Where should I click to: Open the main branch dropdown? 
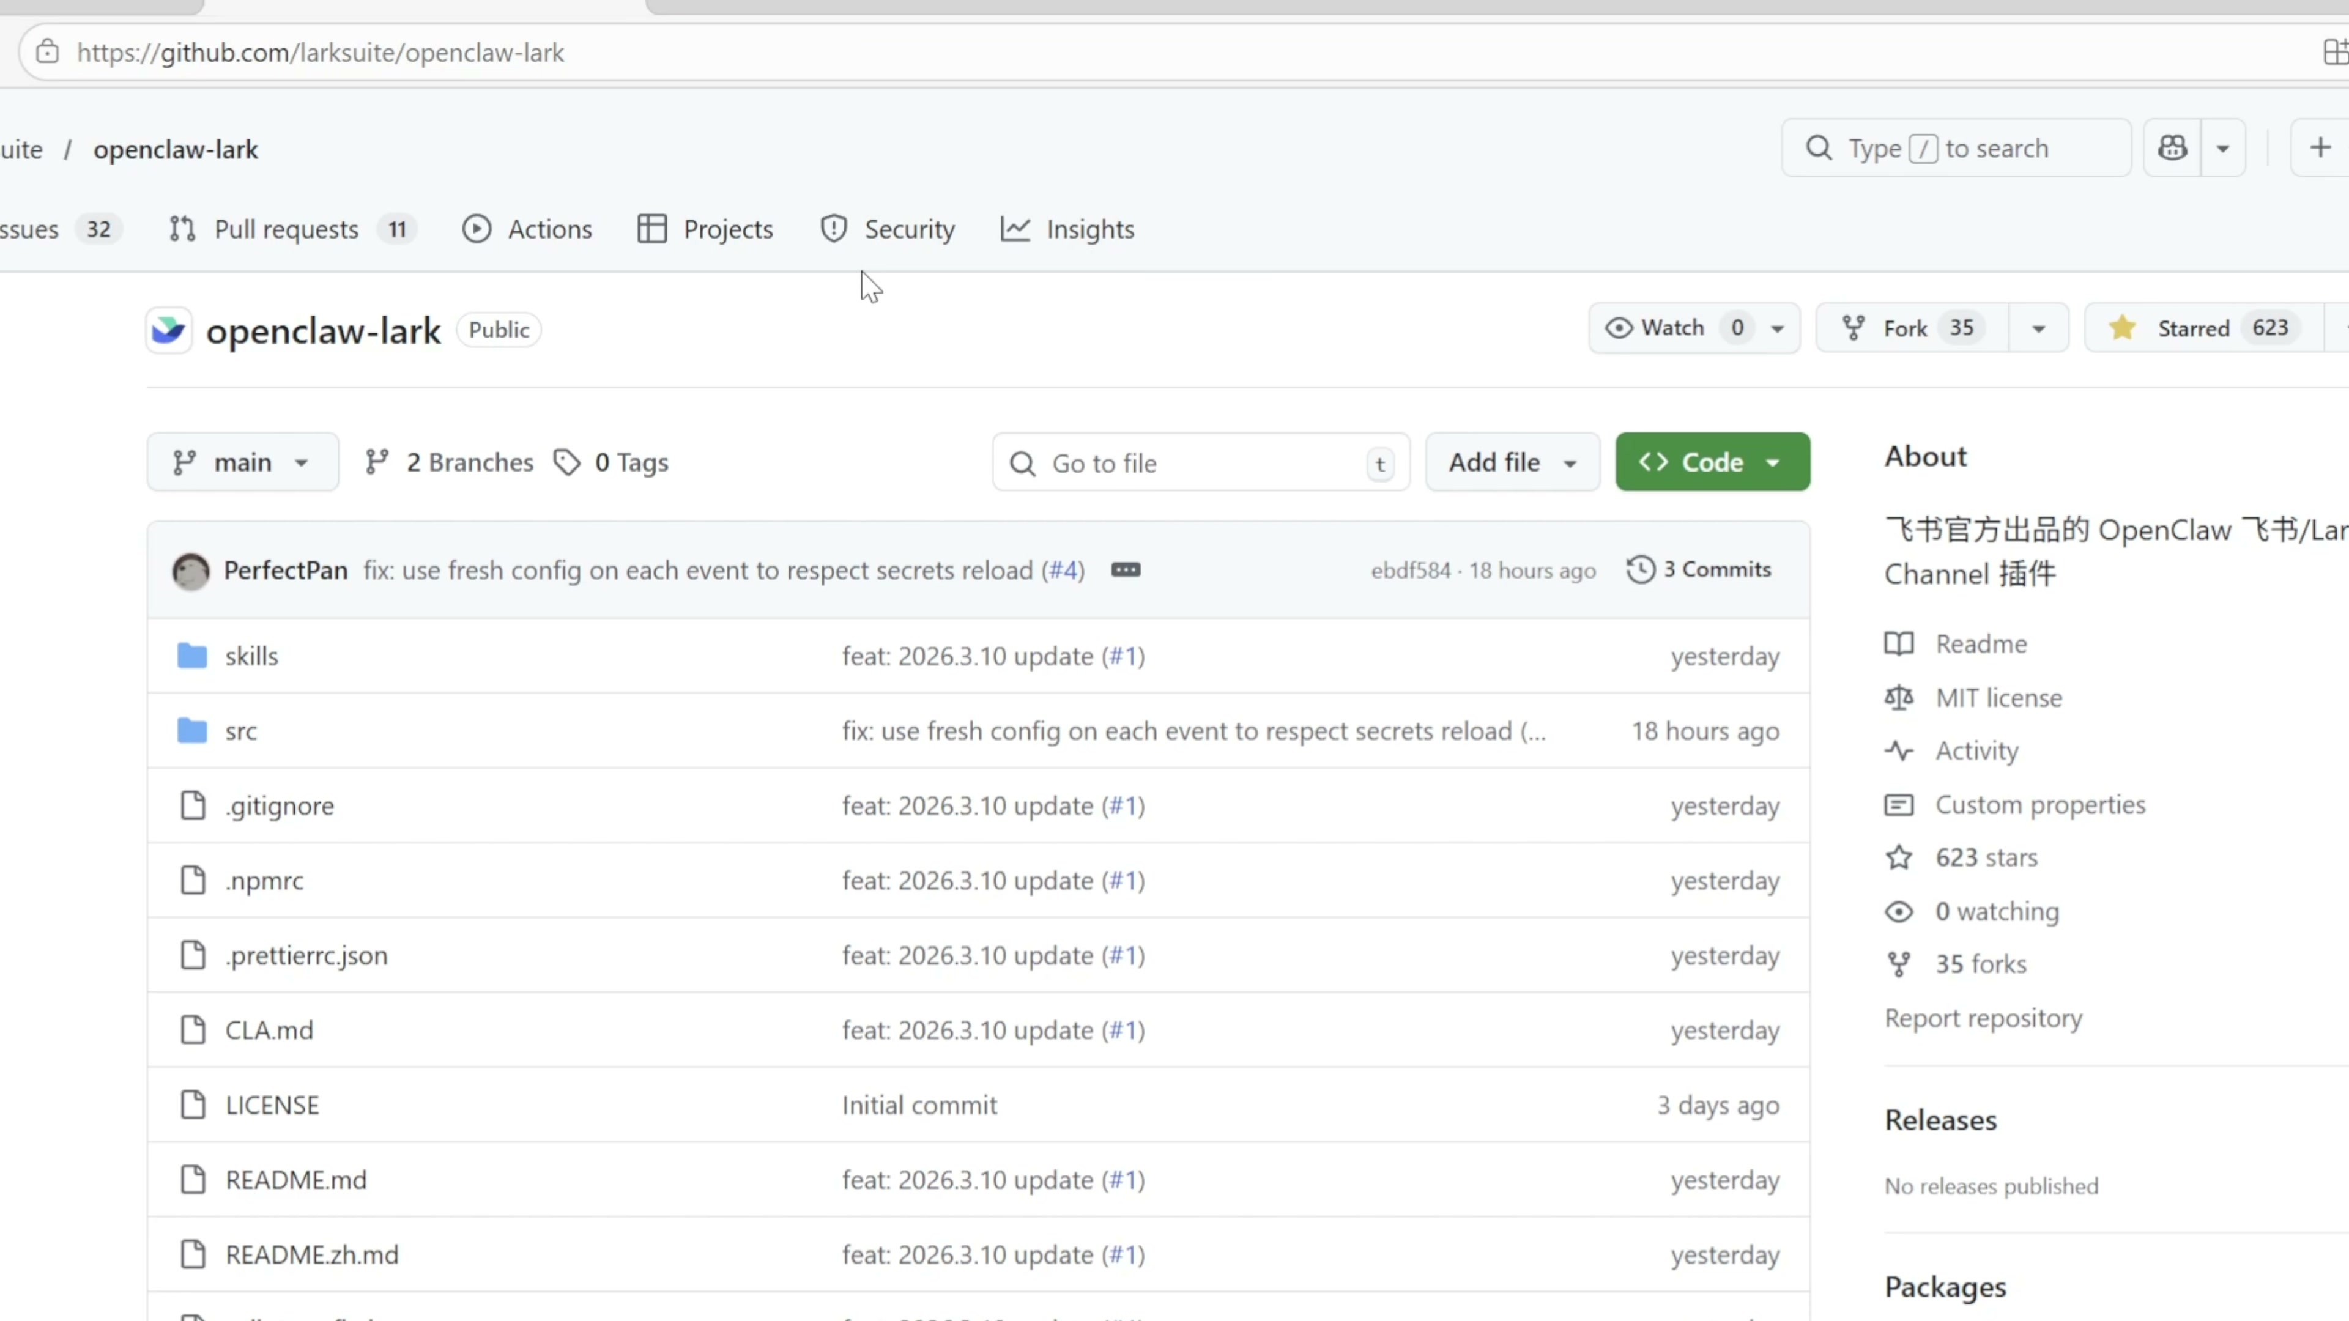coord(243,462)
